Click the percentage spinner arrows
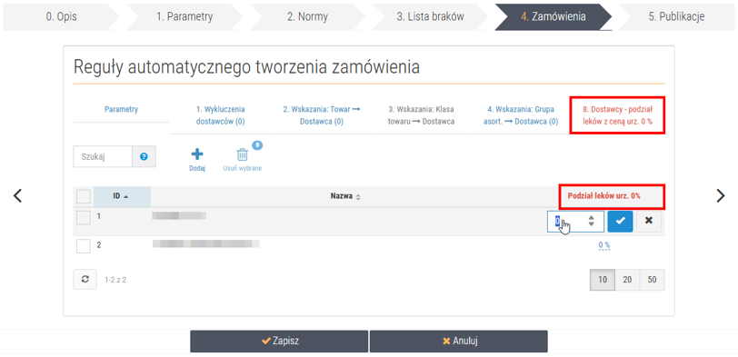 point(592,221)
